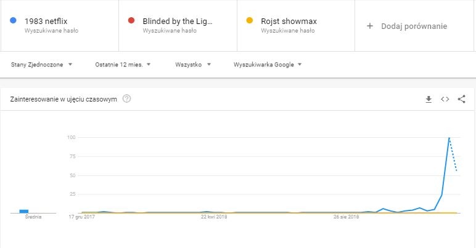This screenshot has width=476, height=248.
Task: Click the plus icon to add comparison
Action: (x=370, y=26)
